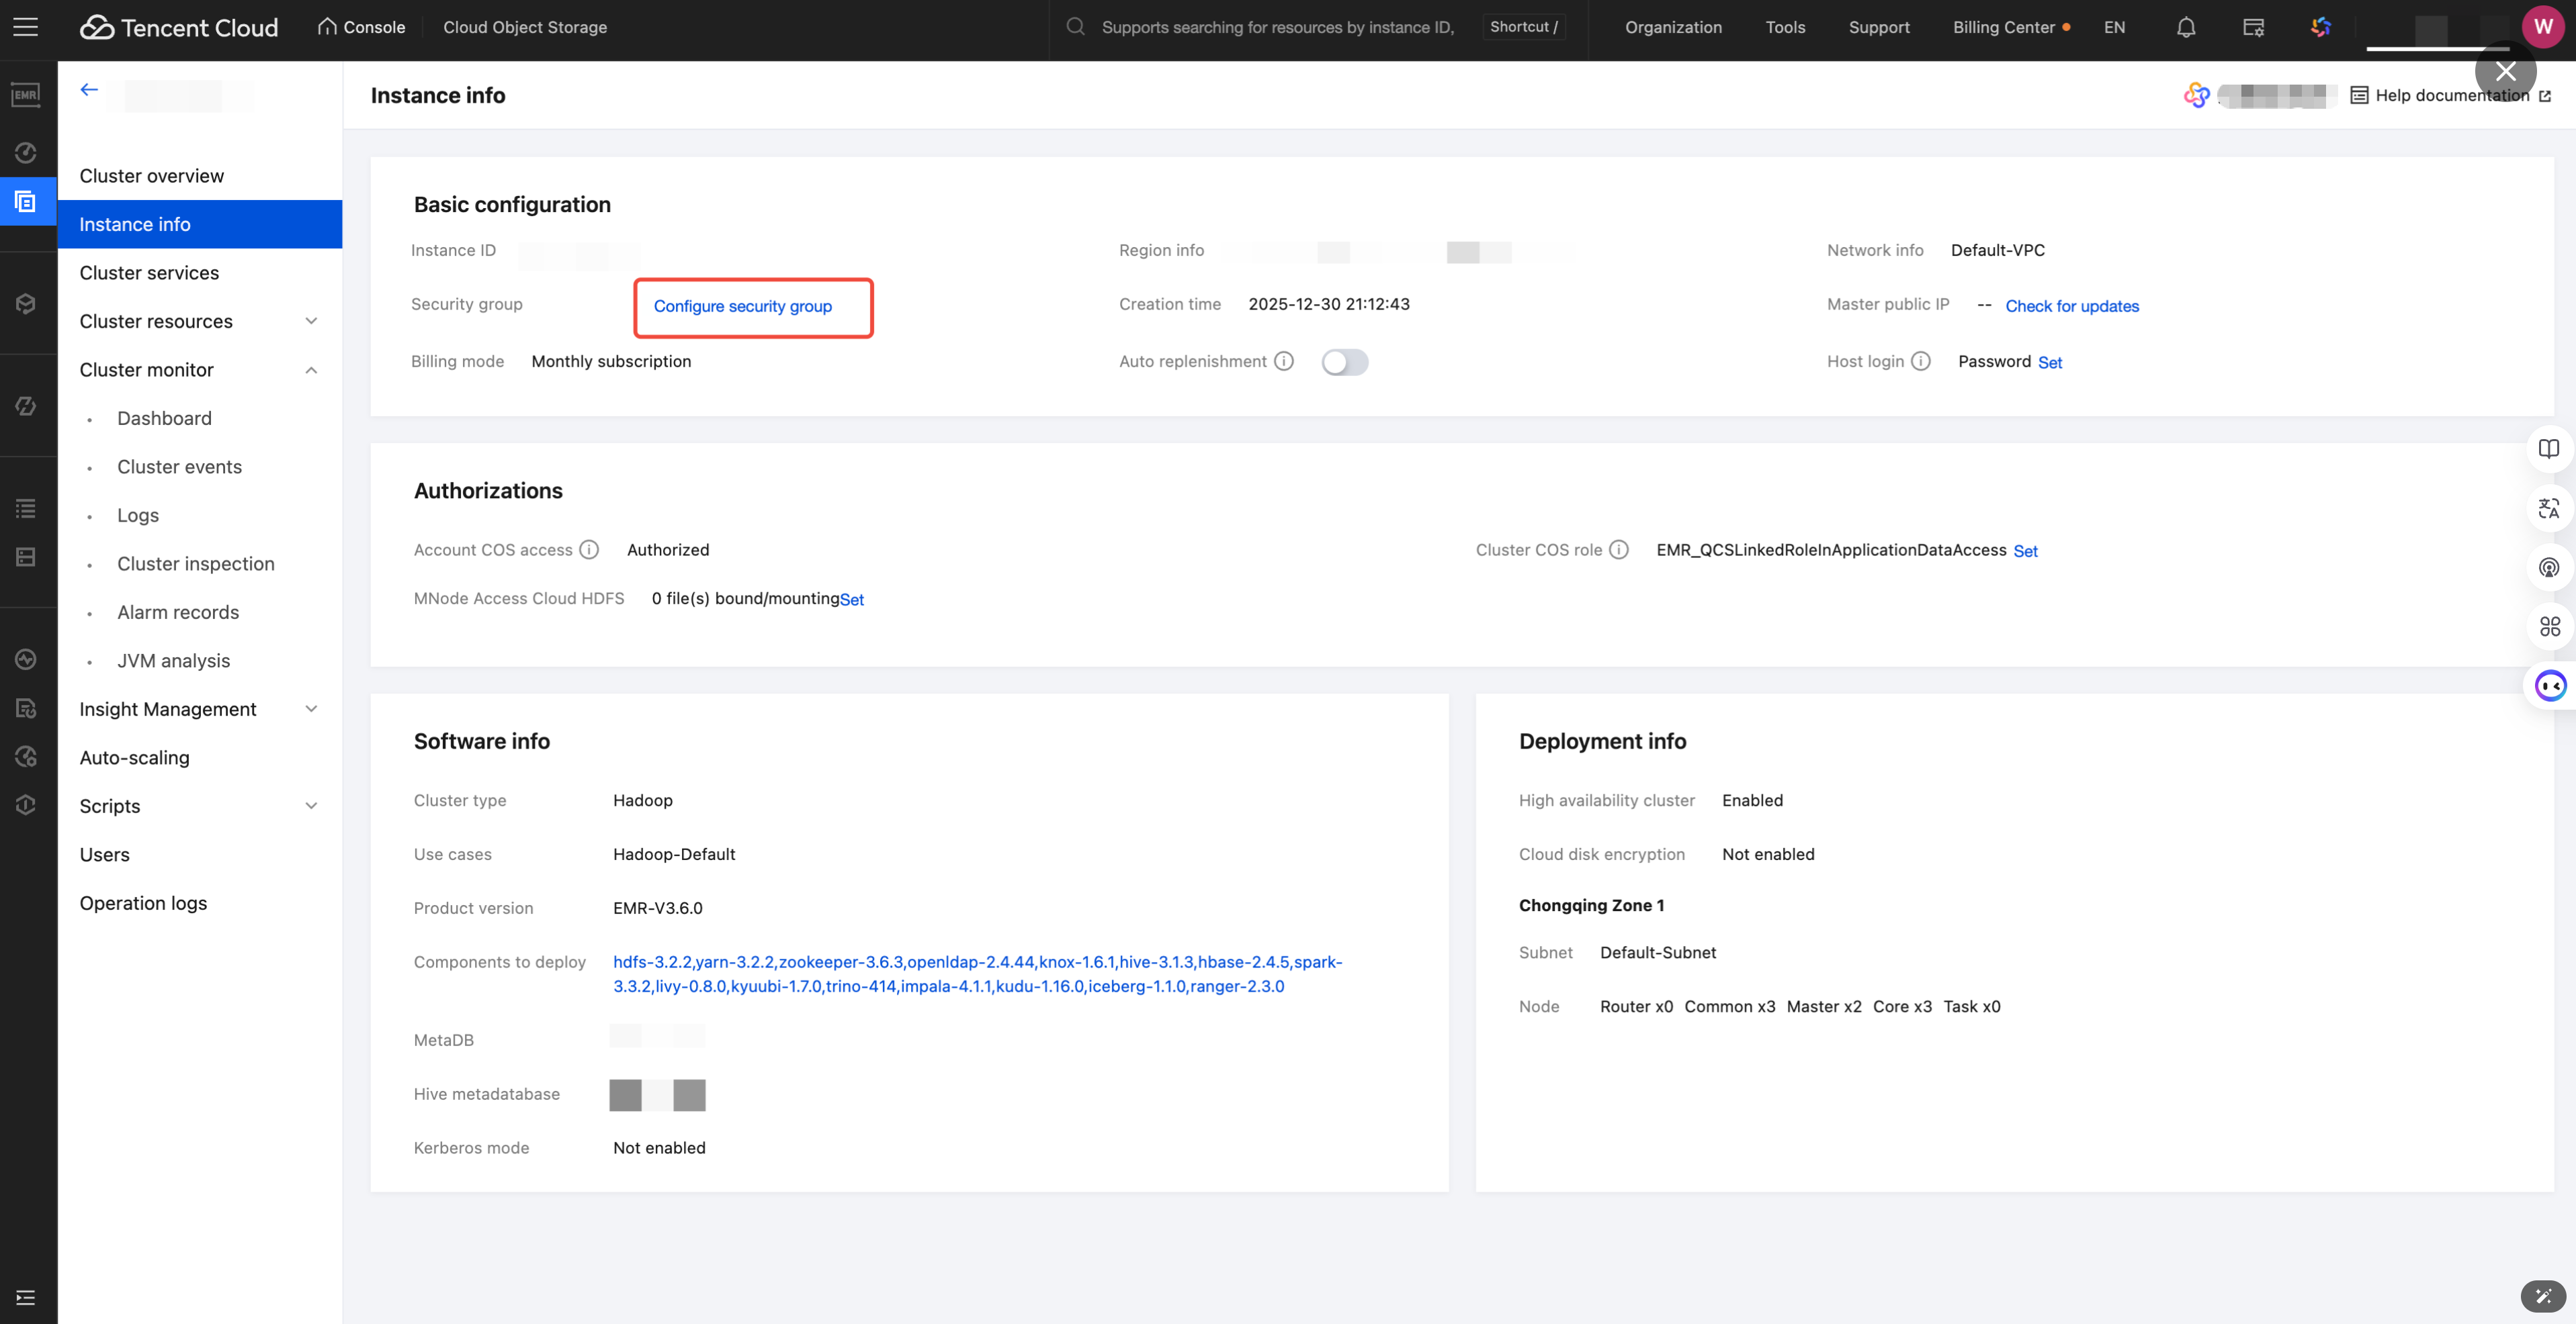Click info icon next to Auto replenishment
The height and width of the screenshot is (1324, 2576).
pos(1284,362)
